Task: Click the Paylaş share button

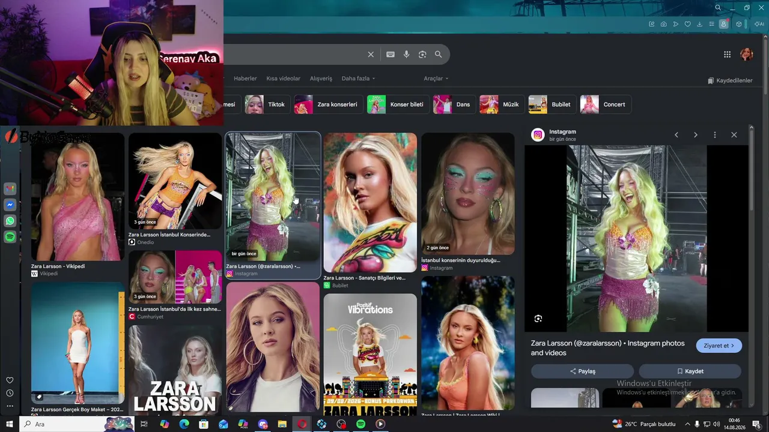Action: tap(582, 371)
